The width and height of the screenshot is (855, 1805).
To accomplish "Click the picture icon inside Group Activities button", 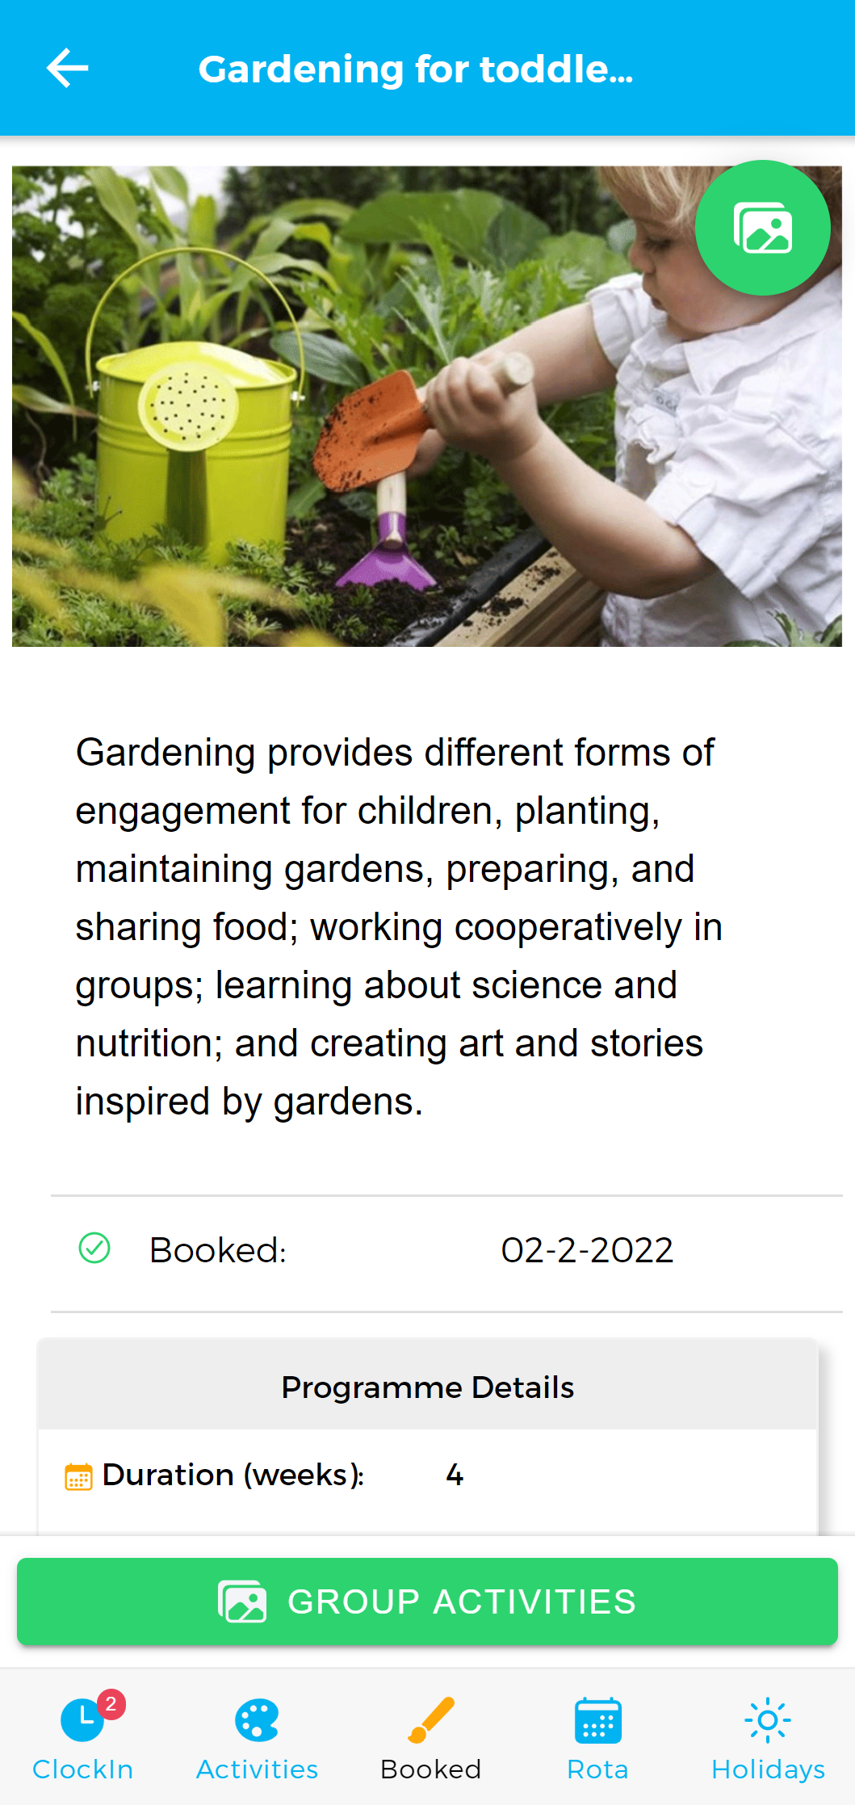I will (241, 1601).
